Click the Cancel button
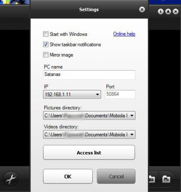The height and width of the screenshot is (192, 181). tap(116, 177)
